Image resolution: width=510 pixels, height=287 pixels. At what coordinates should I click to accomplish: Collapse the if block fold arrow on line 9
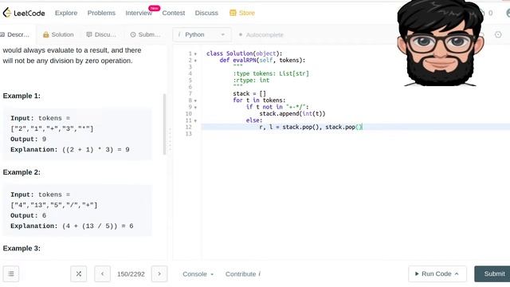point(195,108)
